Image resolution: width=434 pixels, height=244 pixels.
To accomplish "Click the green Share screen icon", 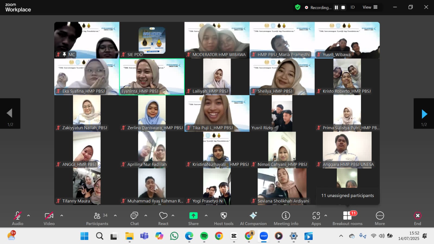I will 193,216.
